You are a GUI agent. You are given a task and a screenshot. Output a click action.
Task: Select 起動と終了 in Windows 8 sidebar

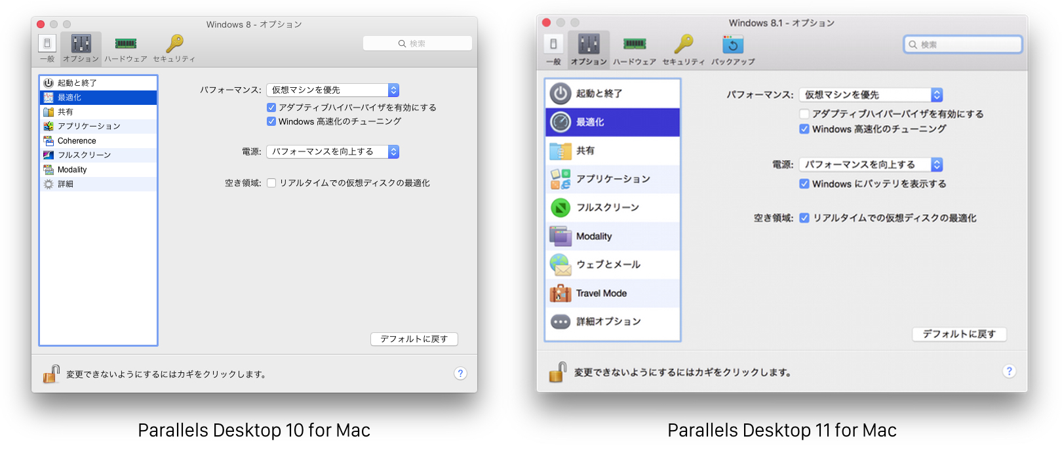click(x=98, y=83)
